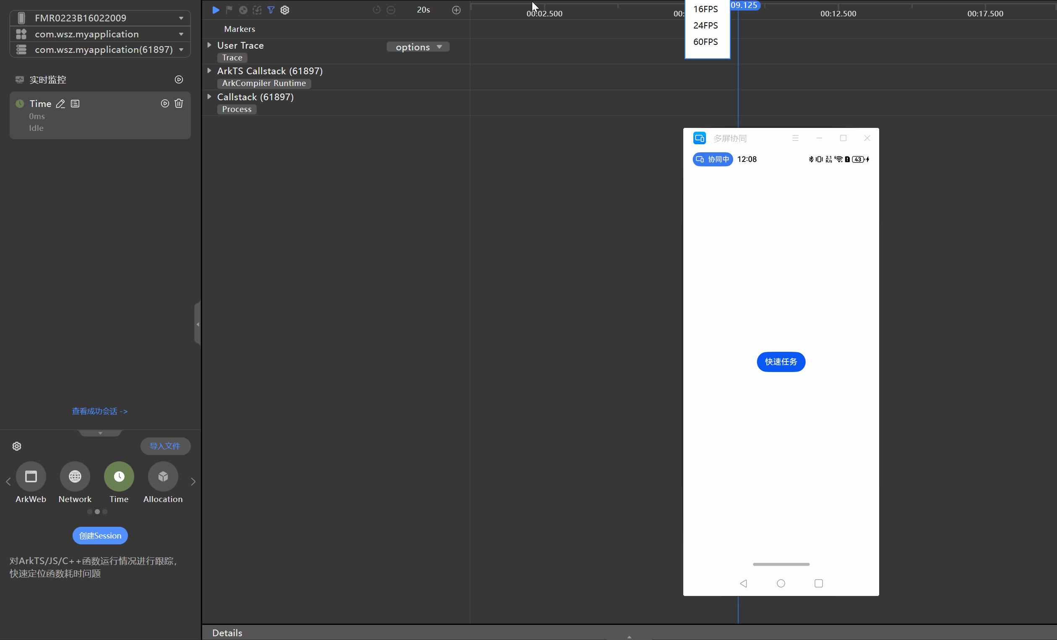Image resolution: width=1057 pixels, height=640 pixels.
Task: Choose the ArkWeb profiler template
Action: (31, 476)
